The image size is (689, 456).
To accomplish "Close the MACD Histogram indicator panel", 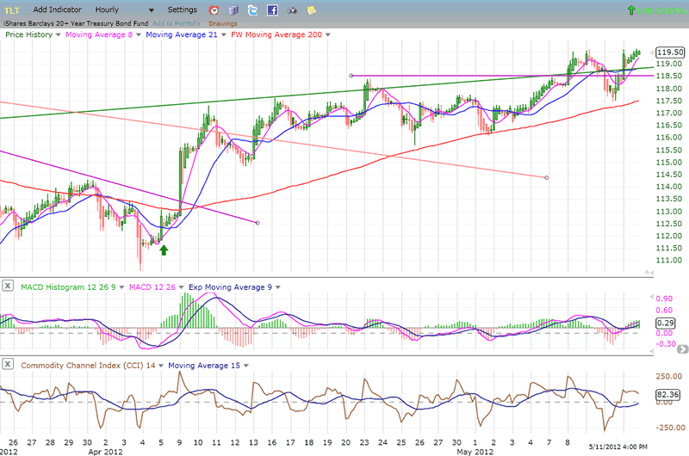I will pos(7,286).
